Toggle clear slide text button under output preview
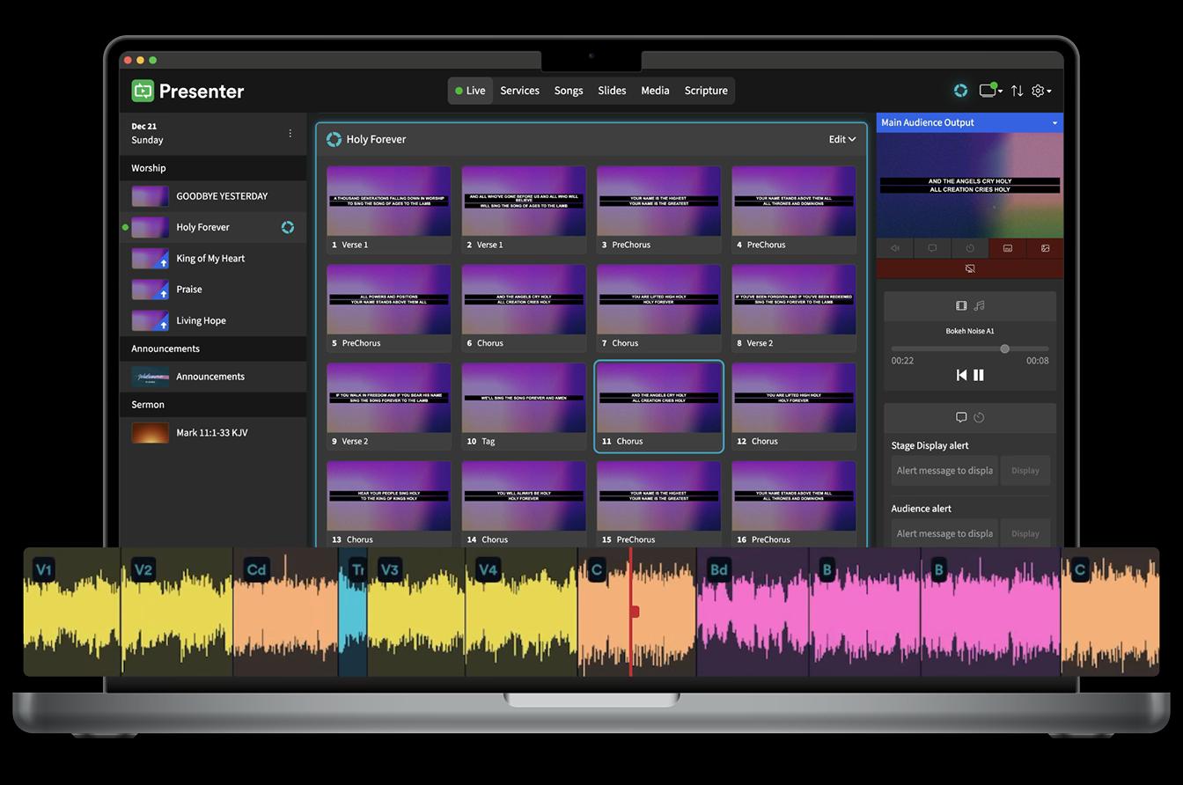The image size is (1183, 785). point(1007,248)
